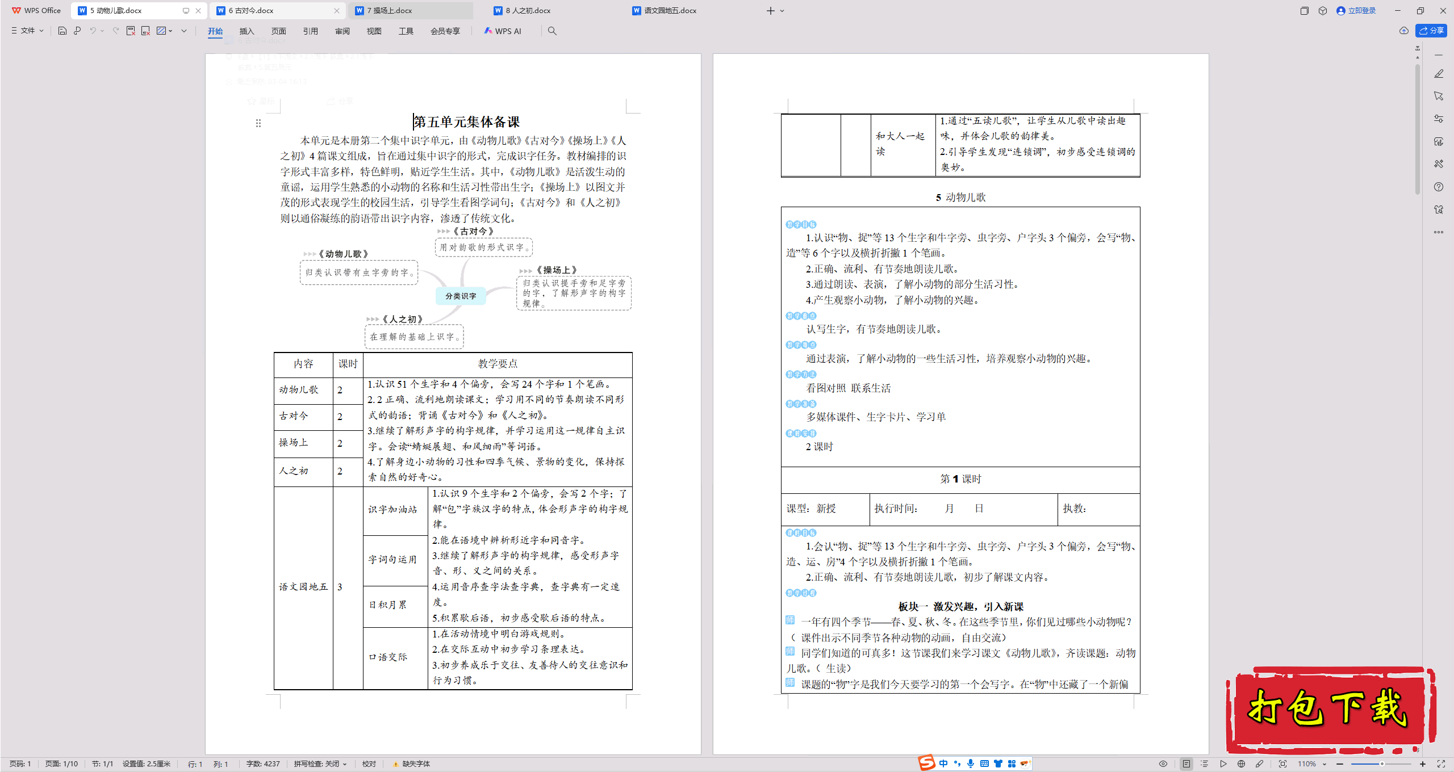The width and height of the screenshot is (1454, 772).
Task: Click the tools wrench icon in right sidebar
Action: click(1439, 164)
